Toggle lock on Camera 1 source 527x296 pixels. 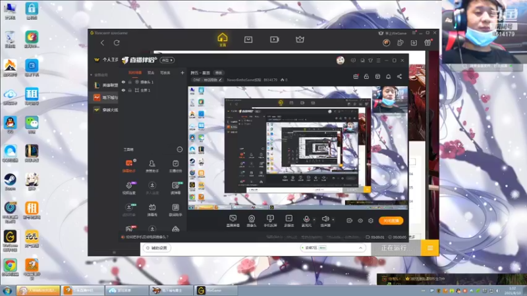tap(130, 82)
